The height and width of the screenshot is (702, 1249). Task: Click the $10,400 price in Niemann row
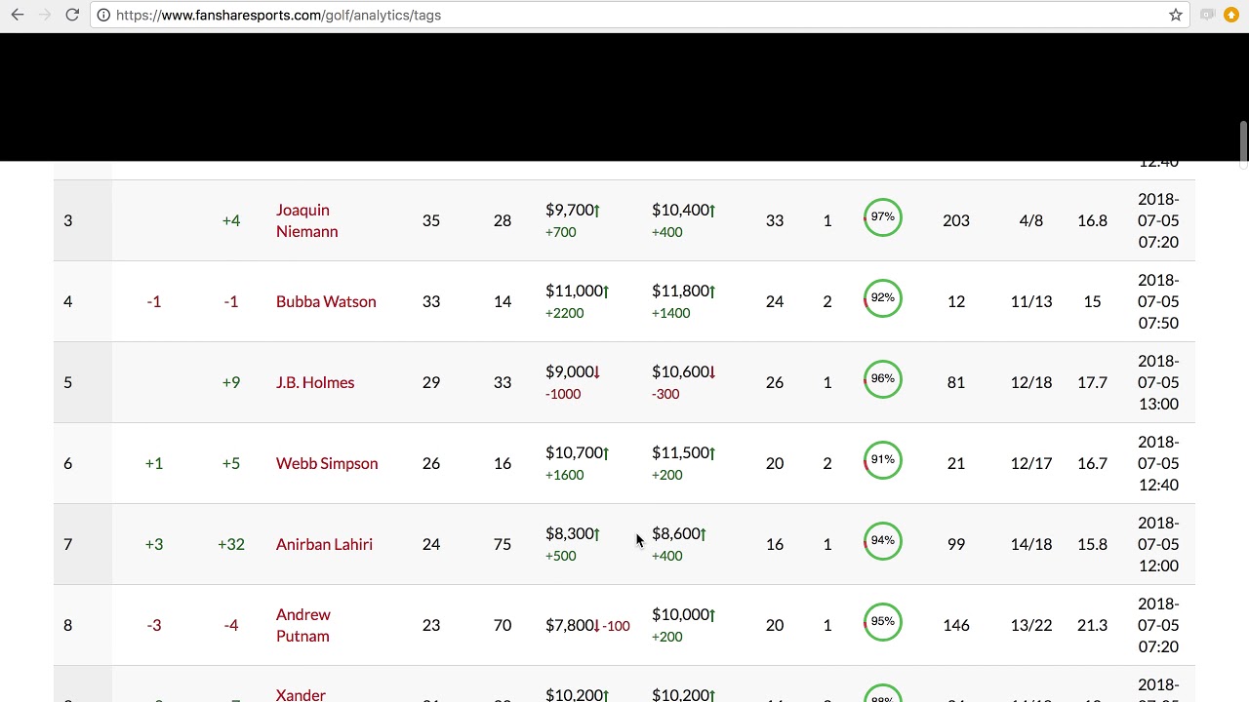point(680,210)
